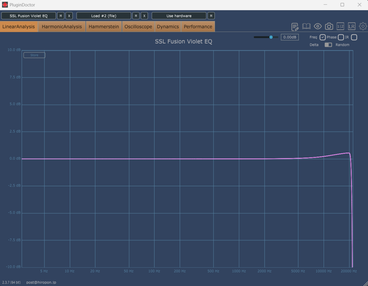Open the Dynamics tab
Viewport: 368px width, 286px height.
tap(168, 27)
